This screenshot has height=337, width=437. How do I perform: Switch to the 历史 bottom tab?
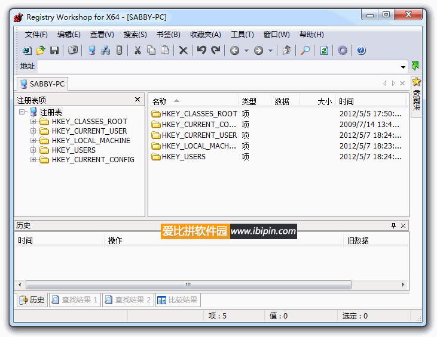[x=32, y=300]
